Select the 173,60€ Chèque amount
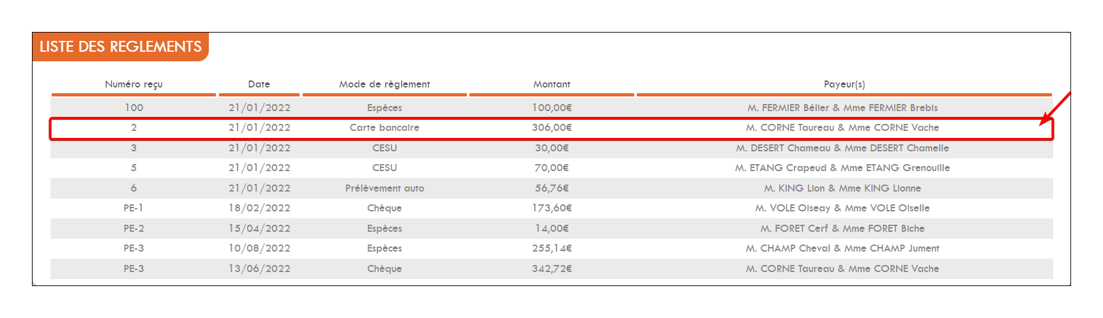Image resolution: width=1103 pixels, height=318 pixels. click(x=552, y=208)
